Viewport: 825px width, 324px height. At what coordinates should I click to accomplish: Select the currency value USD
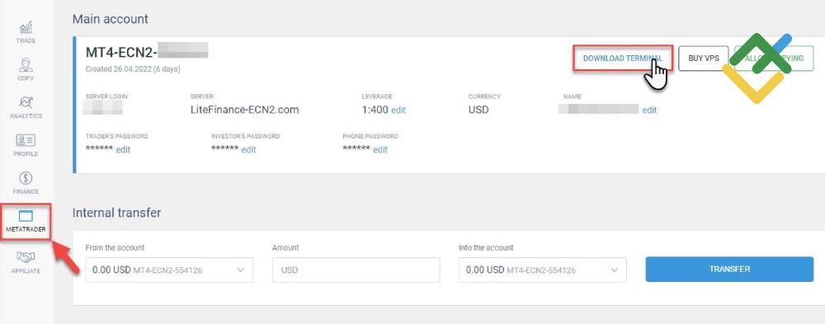coord(478,110)
